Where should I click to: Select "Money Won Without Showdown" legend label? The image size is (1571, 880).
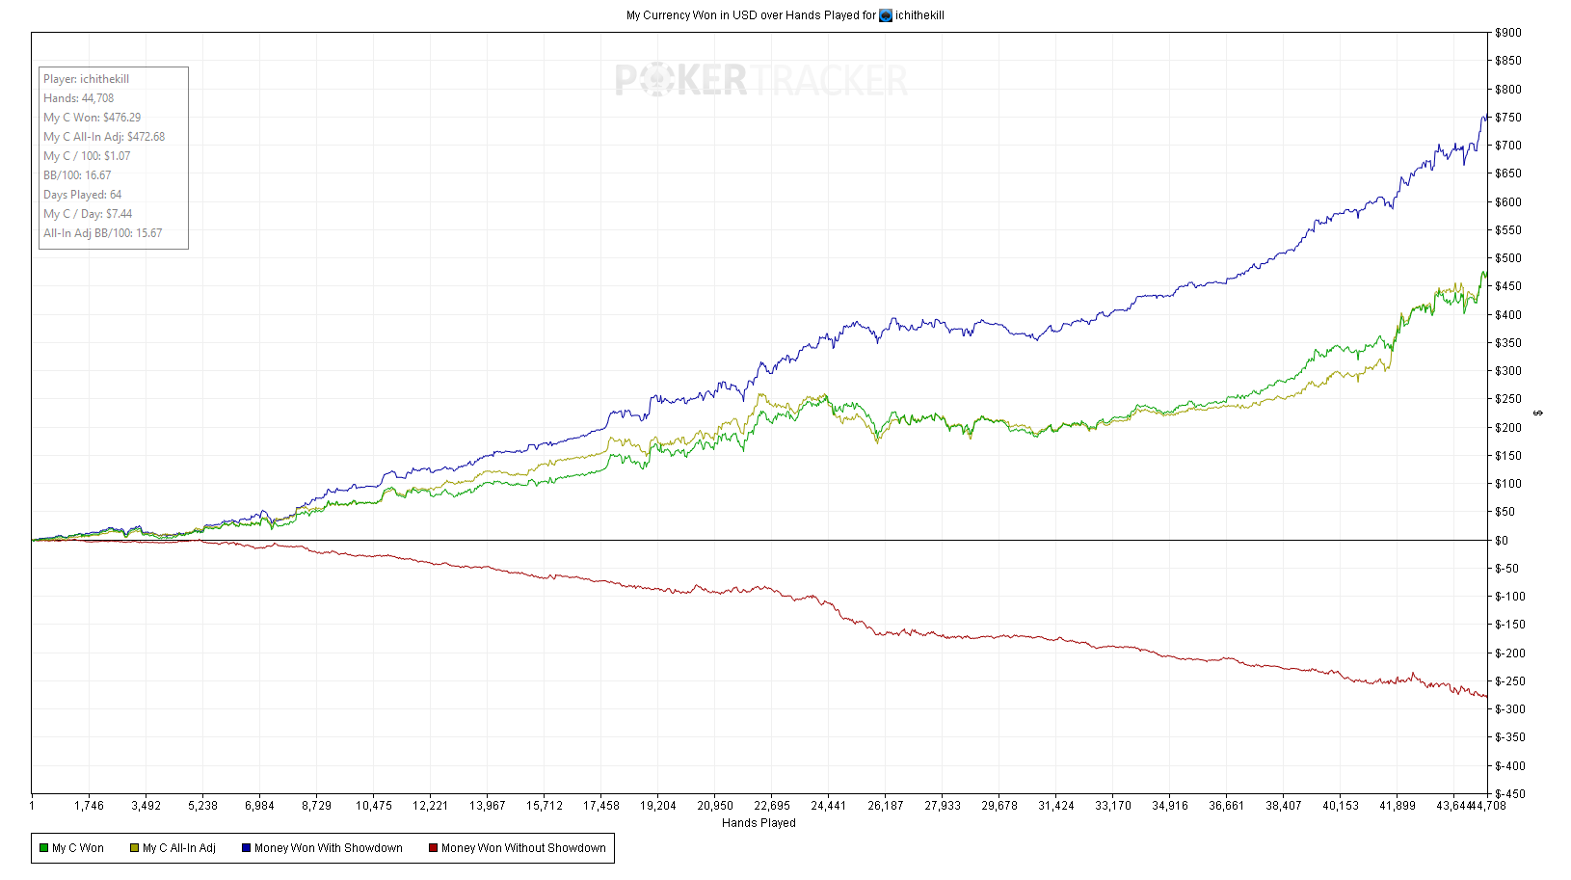pos(523,848)
